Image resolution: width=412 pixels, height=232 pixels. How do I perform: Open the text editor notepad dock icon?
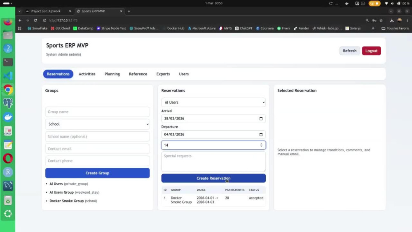pyautogui.click(x=8, y=145)
